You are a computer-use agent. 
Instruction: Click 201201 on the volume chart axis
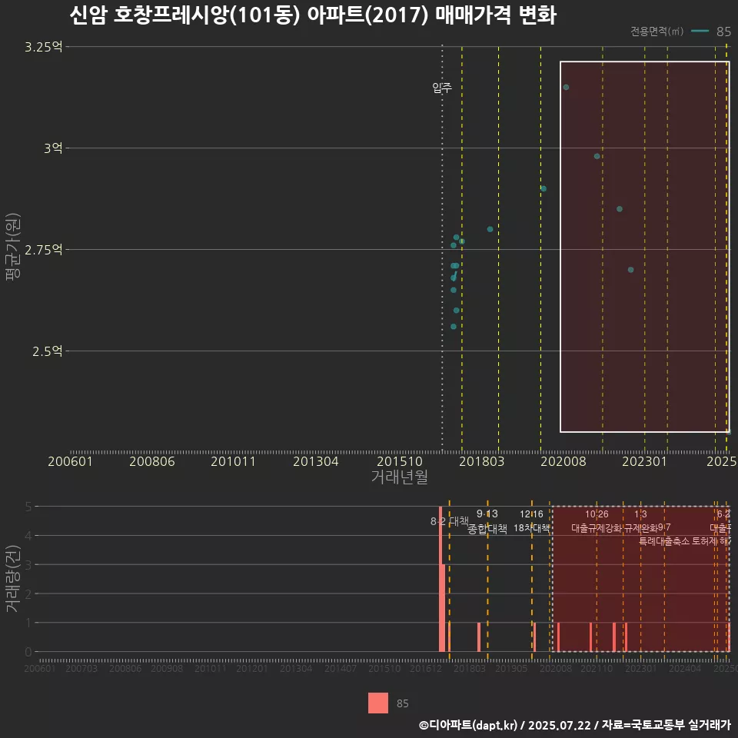click(252, 668)
